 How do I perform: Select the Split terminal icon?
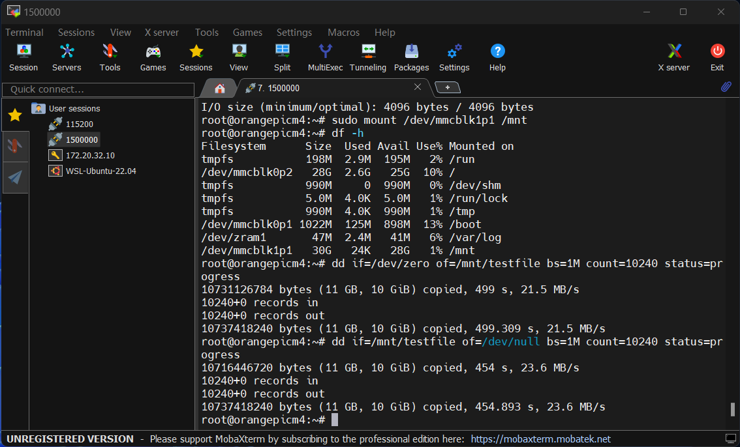(x=282, y=57)
